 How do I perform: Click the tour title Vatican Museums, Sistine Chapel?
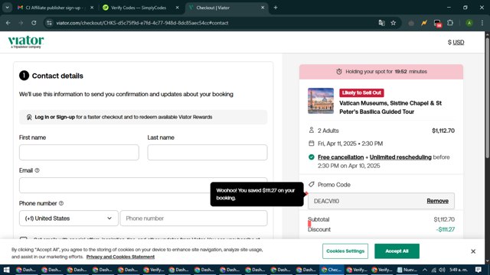390,107
